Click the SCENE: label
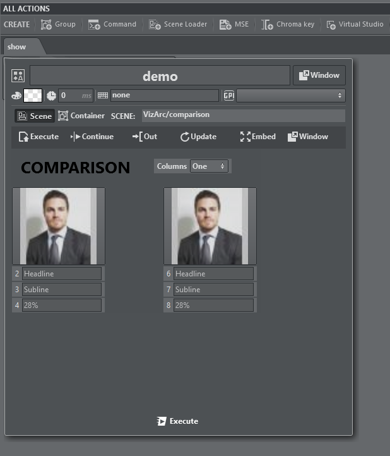The width and height of the screenshot is (390, 456). (123, 116)
